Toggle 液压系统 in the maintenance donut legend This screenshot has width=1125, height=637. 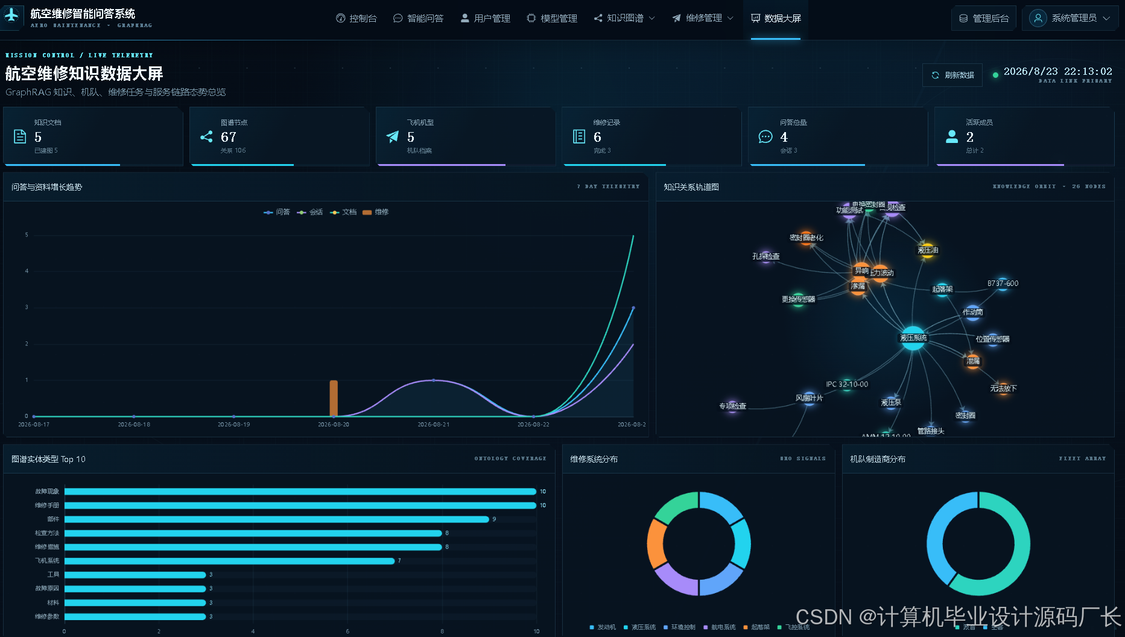tap(639, 627)
